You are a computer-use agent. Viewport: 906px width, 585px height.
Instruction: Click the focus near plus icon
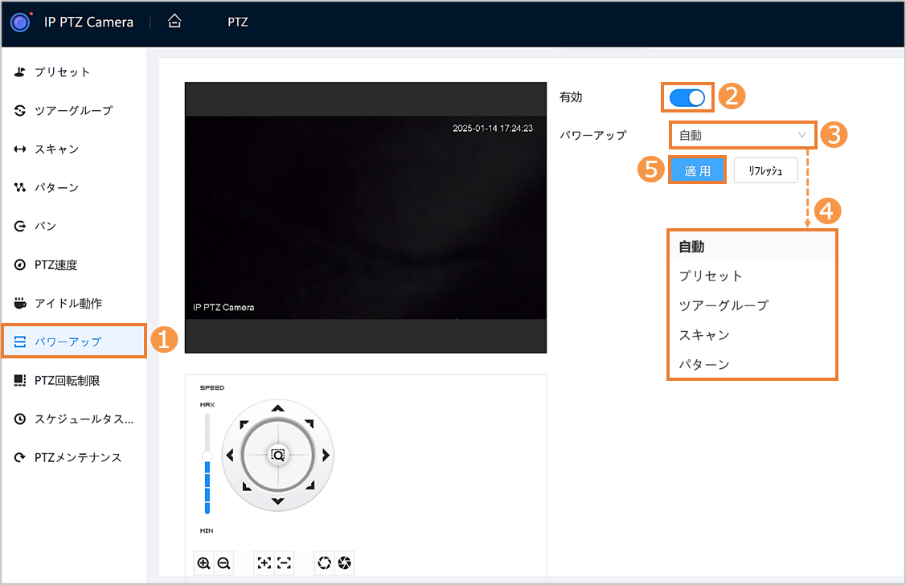(x=264, y=563)
